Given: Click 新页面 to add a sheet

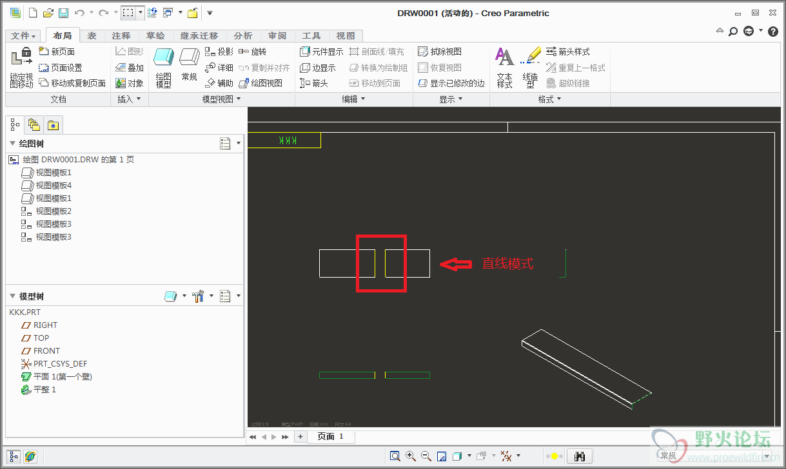Looking at the screenshot, I should [x=57, y=52].
